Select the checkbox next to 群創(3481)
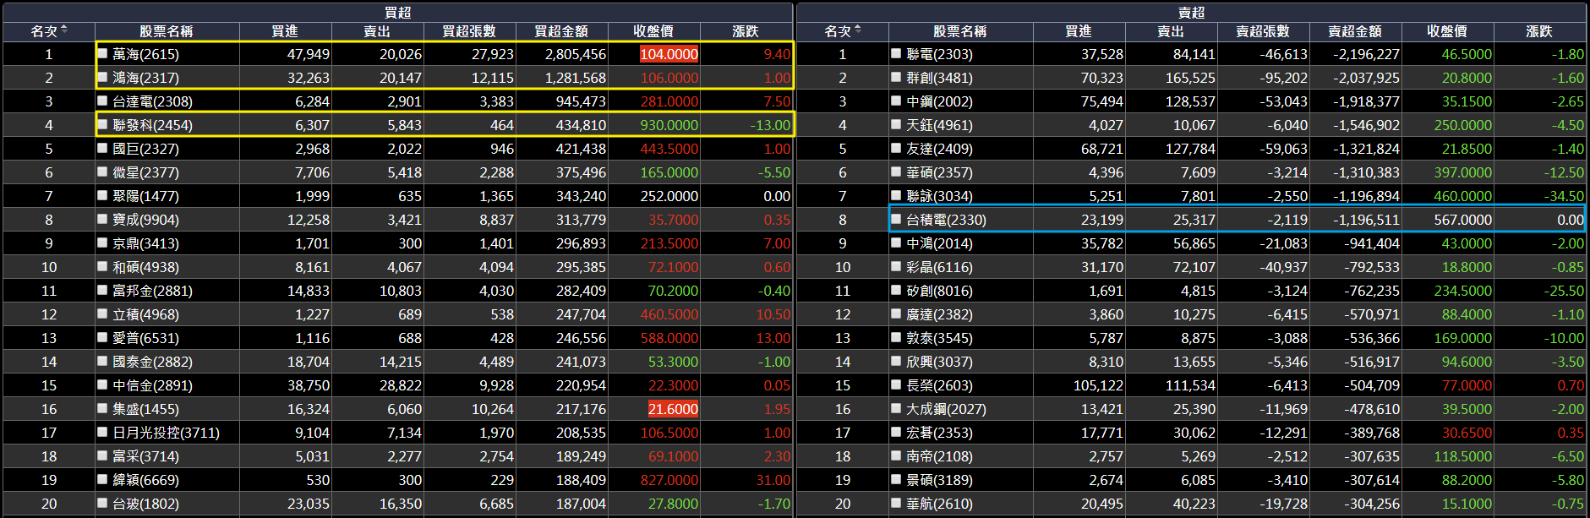Viewport: 1590px width, 518px height. (x=896, y=77)
